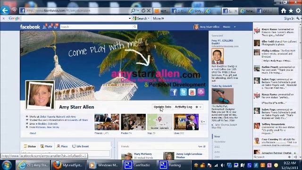Expand the account arrow dropdown beside Home
The height and width of the screenshot is (170, 302).
235,27
